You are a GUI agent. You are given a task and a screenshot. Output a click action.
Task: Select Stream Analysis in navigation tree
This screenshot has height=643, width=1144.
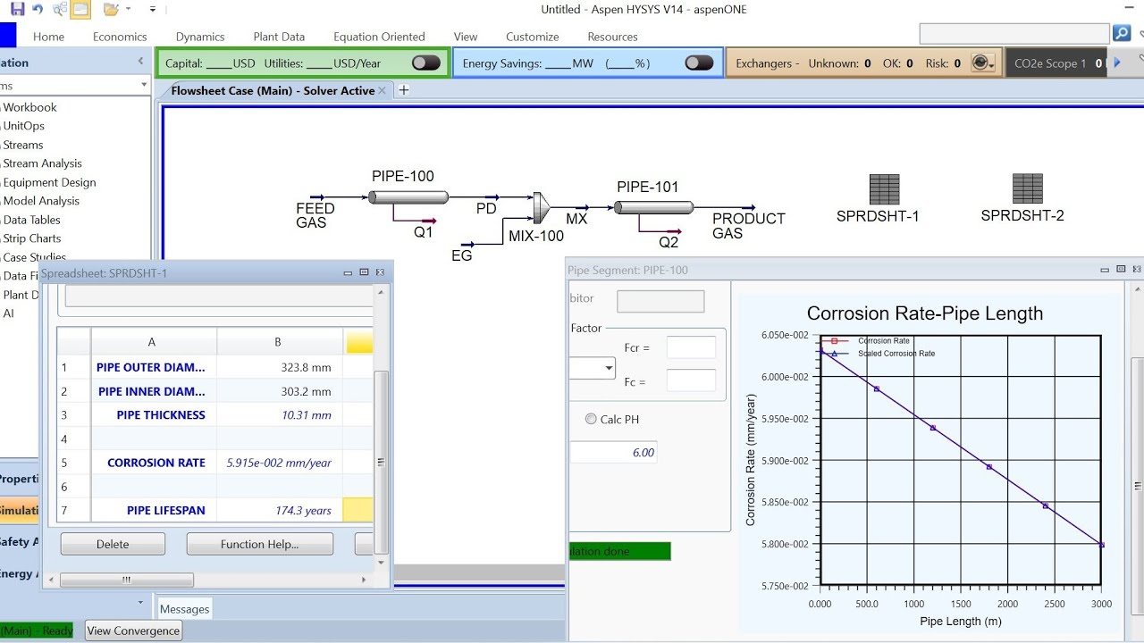click(x=42, y=163)
